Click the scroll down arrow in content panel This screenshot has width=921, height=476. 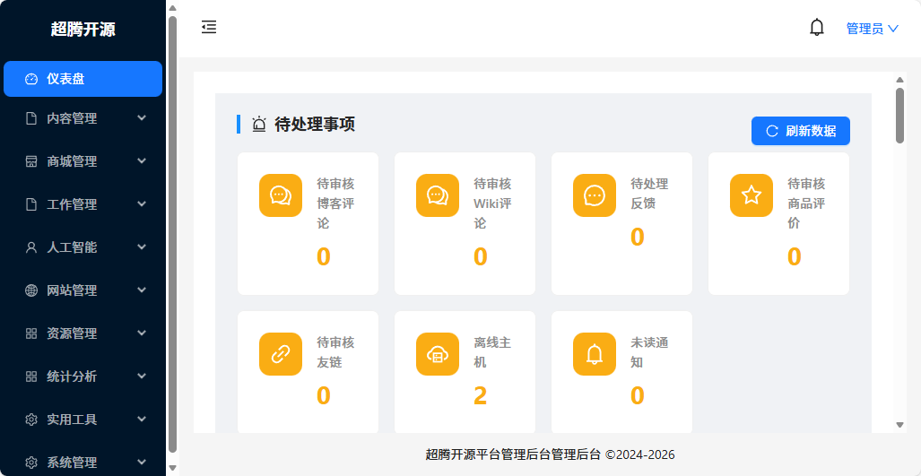coord(899,424)
